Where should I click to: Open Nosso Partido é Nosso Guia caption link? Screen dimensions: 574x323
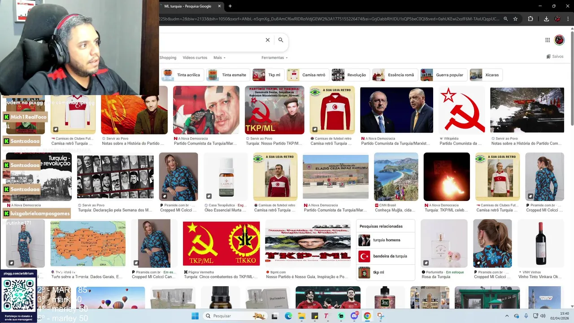pos(307,277)
